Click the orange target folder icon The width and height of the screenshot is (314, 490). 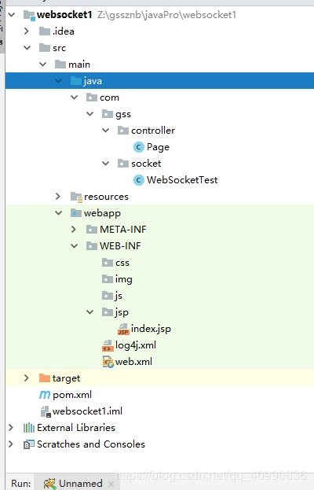coord(45,378)
